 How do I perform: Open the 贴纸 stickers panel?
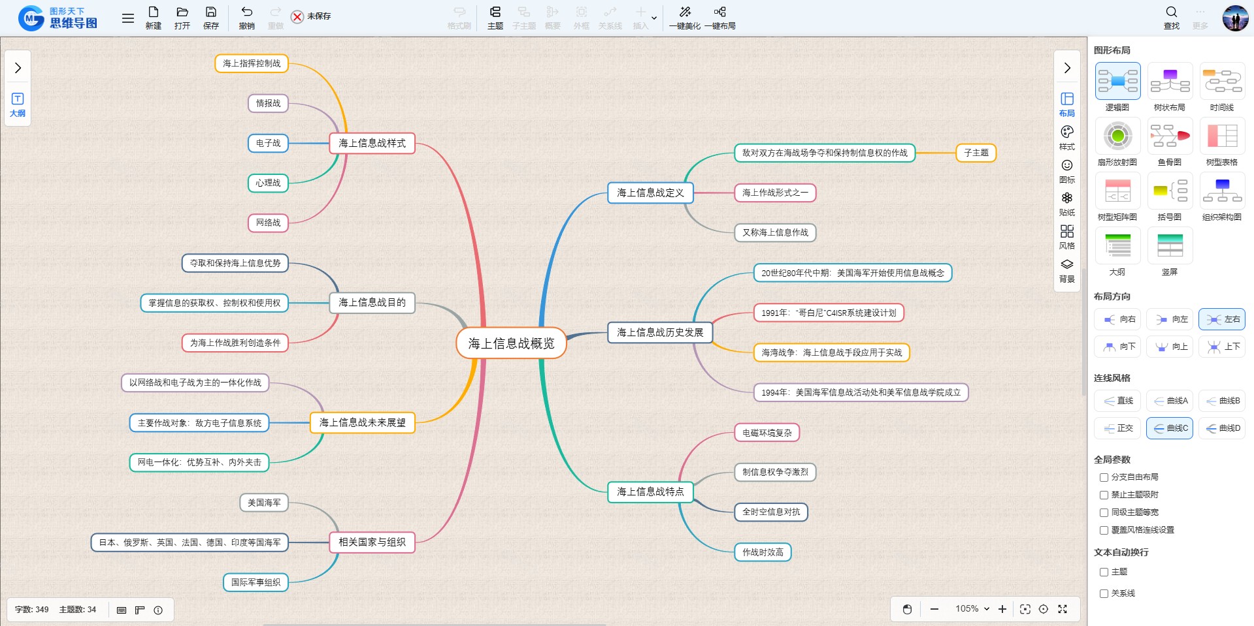[x=1066, y=198]
